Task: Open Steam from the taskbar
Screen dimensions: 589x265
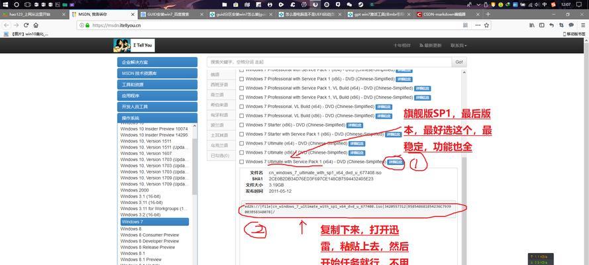Action: [360, 5]
